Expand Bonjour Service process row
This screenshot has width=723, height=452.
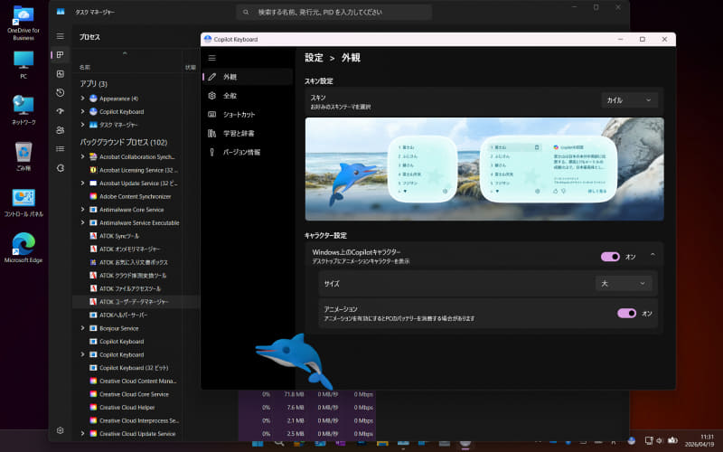[82, 328]
